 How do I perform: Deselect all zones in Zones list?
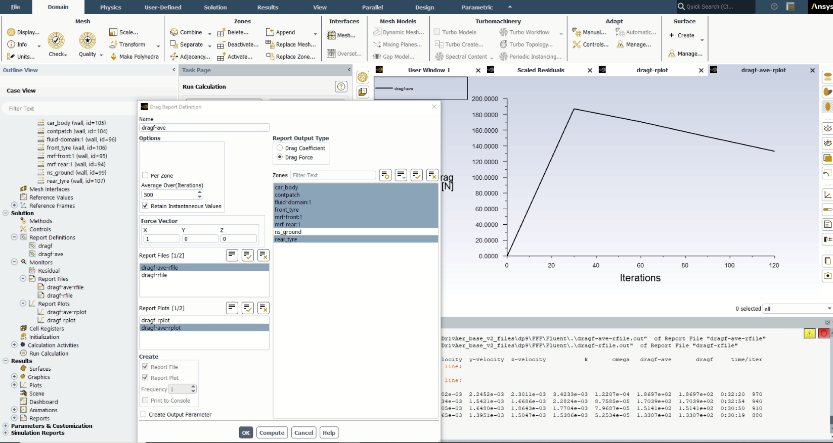pos(432,175)
